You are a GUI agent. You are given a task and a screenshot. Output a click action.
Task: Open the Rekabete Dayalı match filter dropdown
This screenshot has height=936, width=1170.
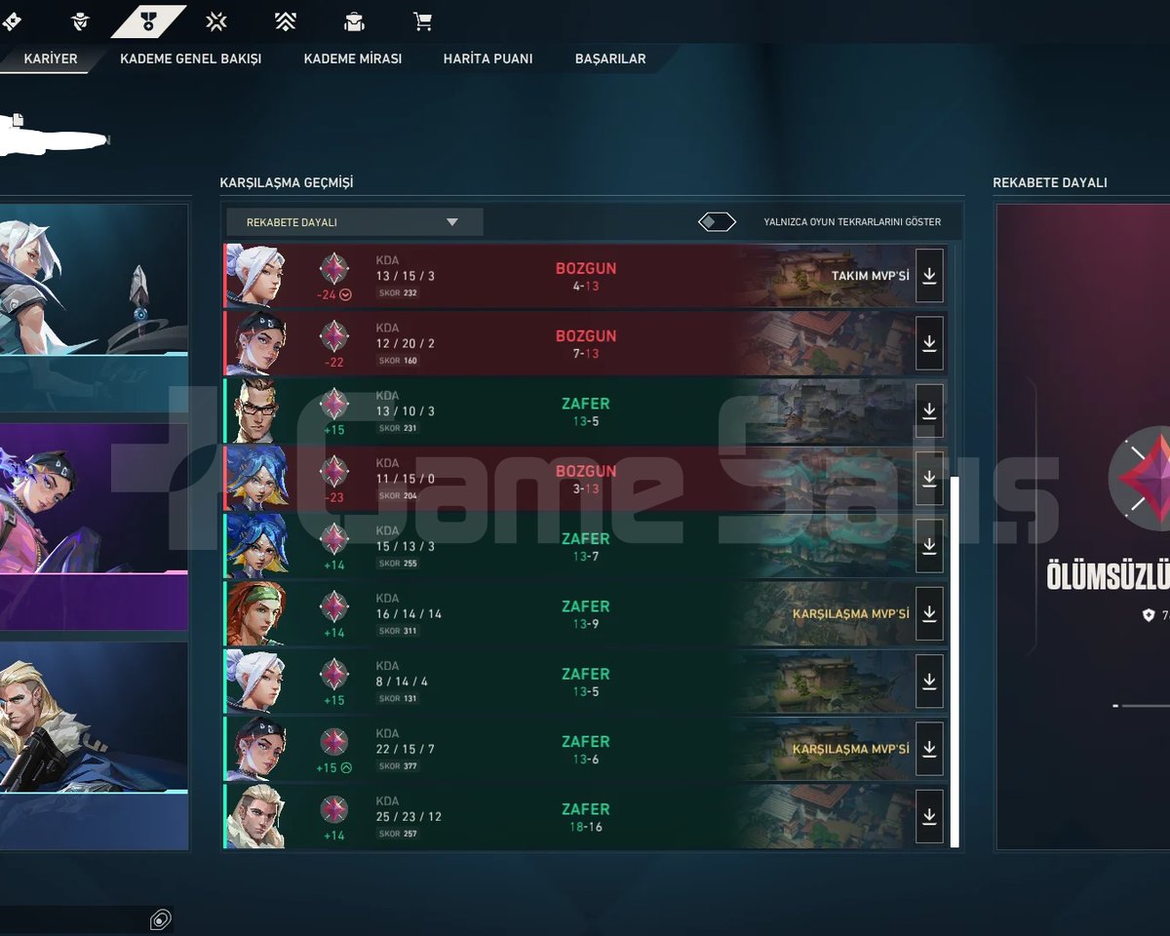click(355, 222)
